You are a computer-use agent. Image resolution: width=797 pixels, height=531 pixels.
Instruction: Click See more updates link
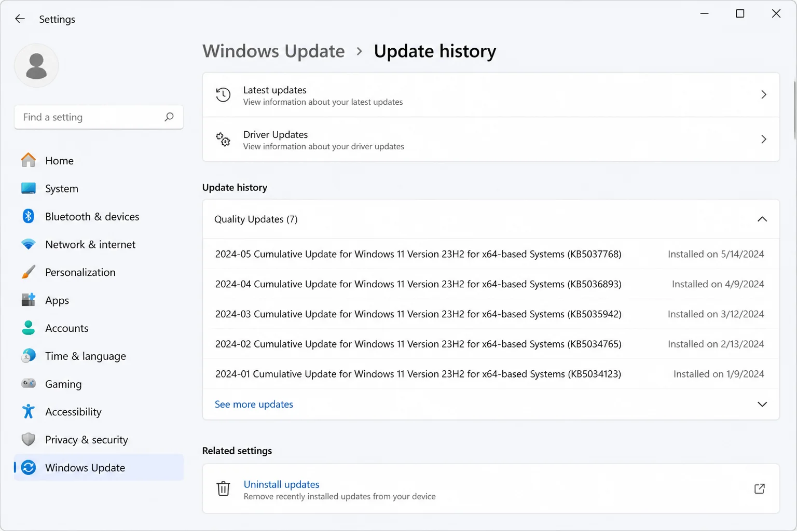pyautogui.click(x=254, y=404)
